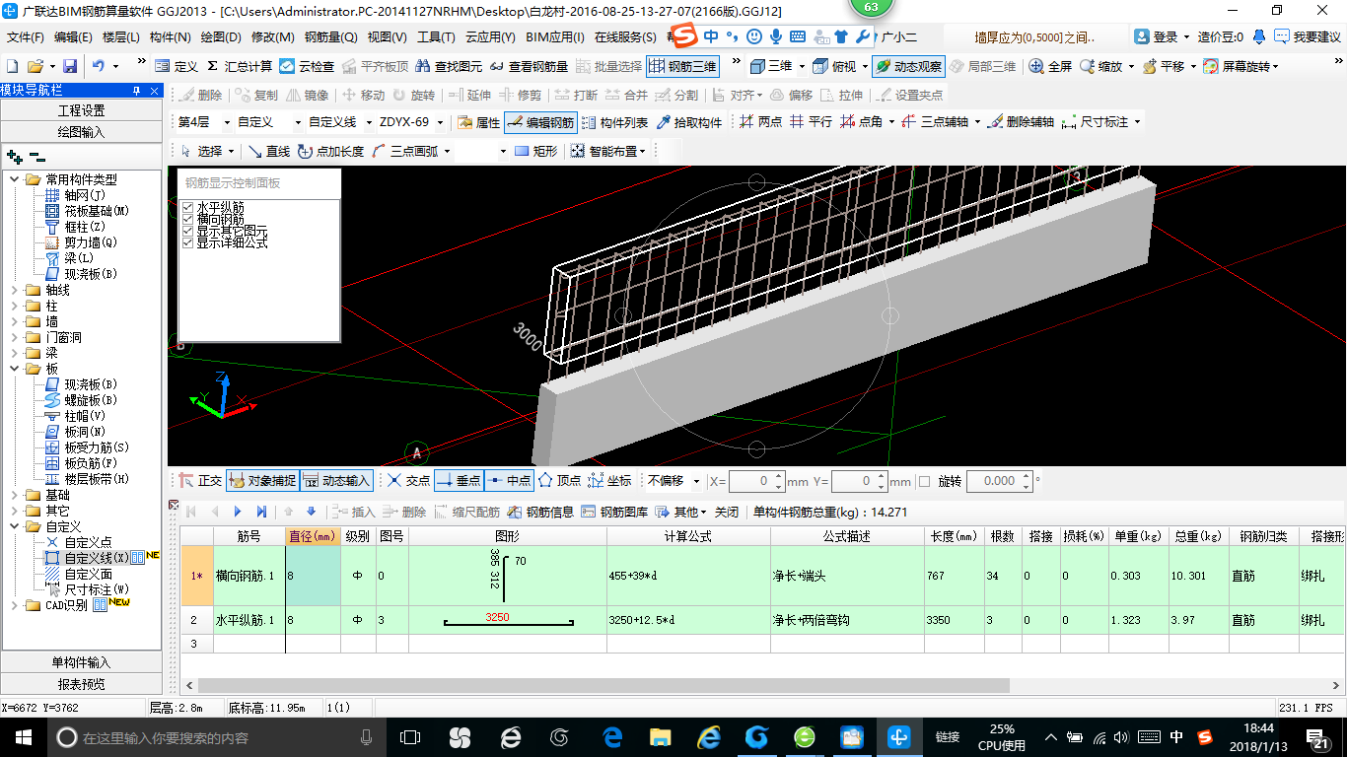Open the 构件(N) menu

coord(170,37)
